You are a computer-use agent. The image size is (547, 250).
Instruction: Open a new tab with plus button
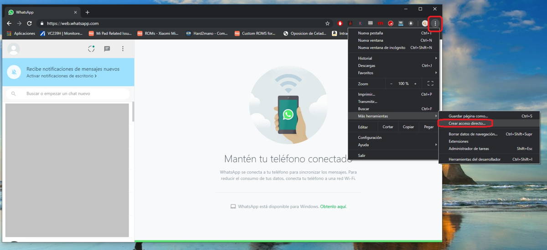pyautogui.click(x=88, y=12)
